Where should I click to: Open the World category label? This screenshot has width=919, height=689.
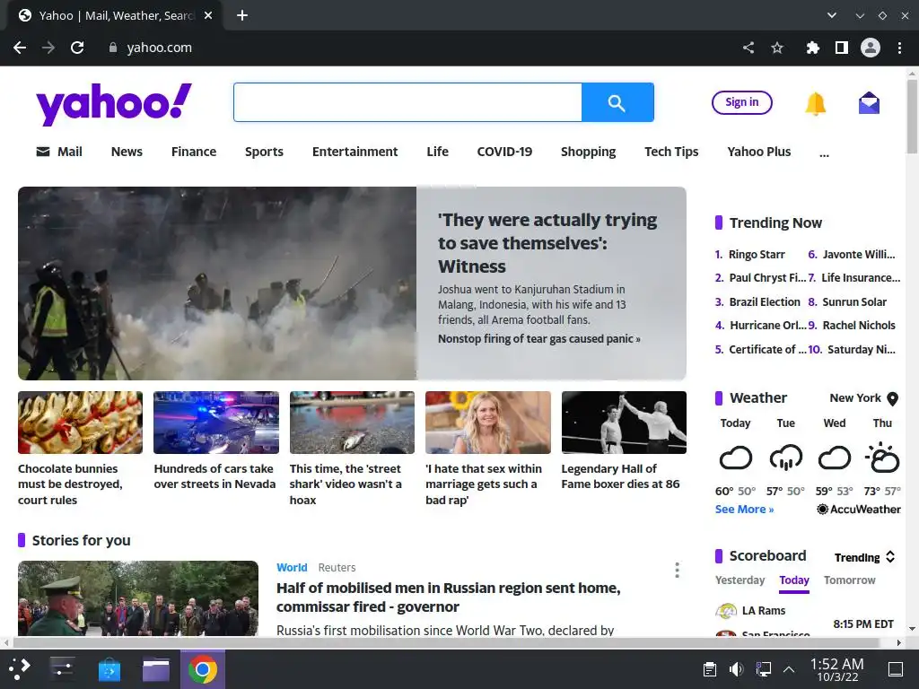tap(292, 567)
